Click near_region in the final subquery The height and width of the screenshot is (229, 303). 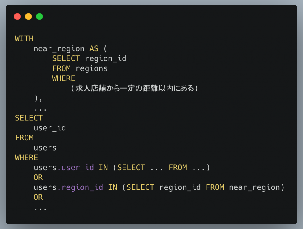(x=254, y=188)
